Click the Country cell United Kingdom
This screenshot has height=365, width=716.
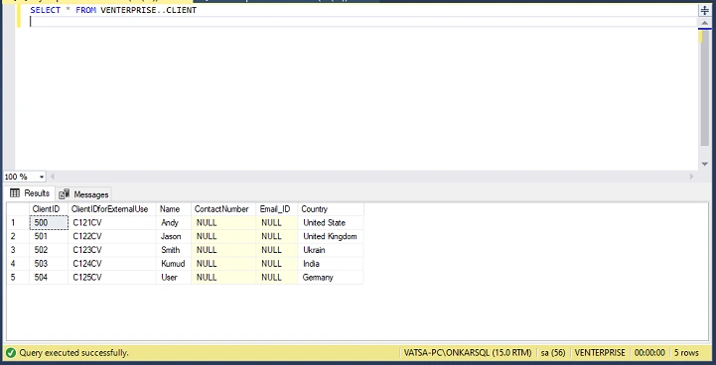[x=331, y=236]
